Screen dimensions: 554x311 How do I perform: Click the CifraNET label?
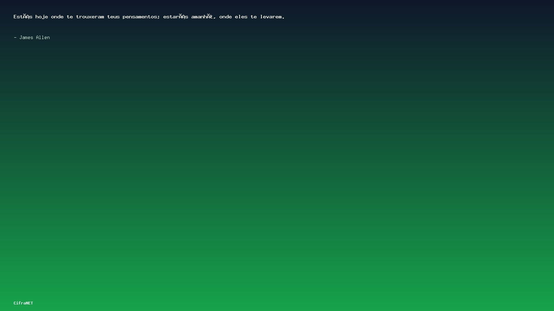click(23, 303)
